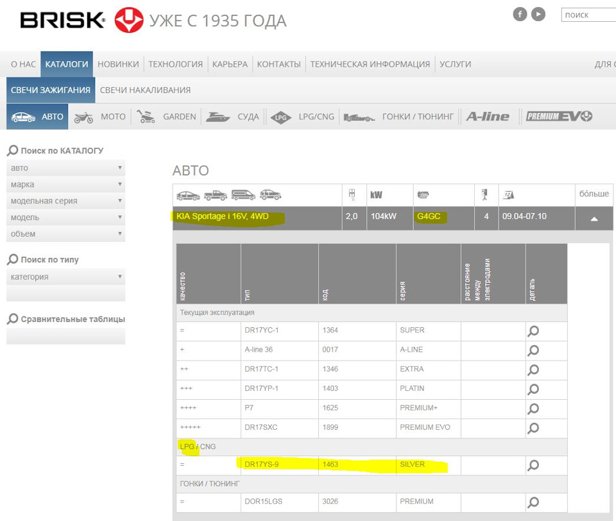Click the DR17YS-9 type cell
The image size is (616, 521).
pyautogui.click(x=280, y=465)
